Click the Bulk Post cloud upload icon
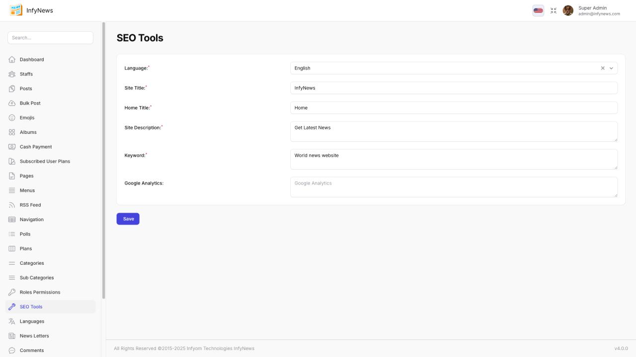 click(12, 103)
